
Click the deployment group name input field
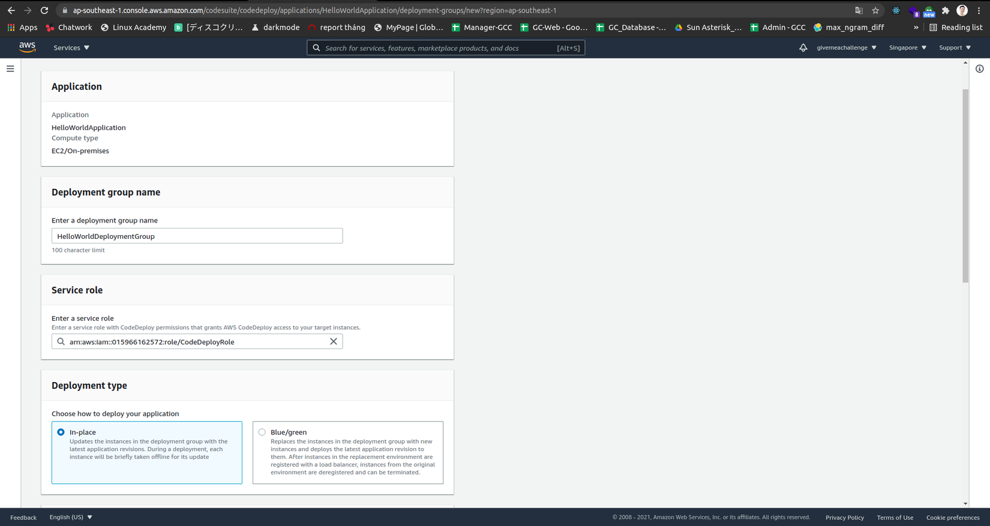[197, 236]
